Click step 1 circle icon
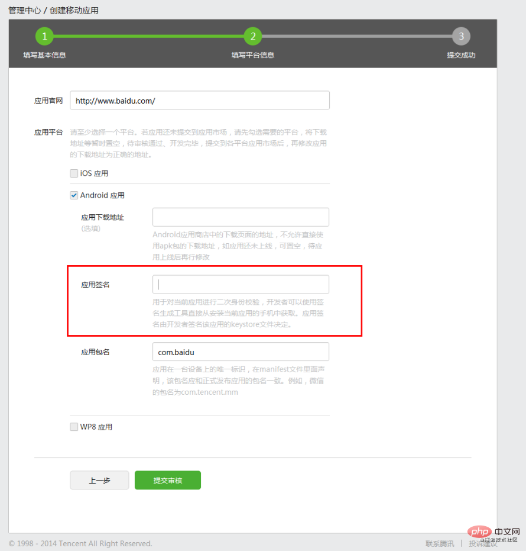The height and width of the screenshot is (551, 526). point(44,36)
